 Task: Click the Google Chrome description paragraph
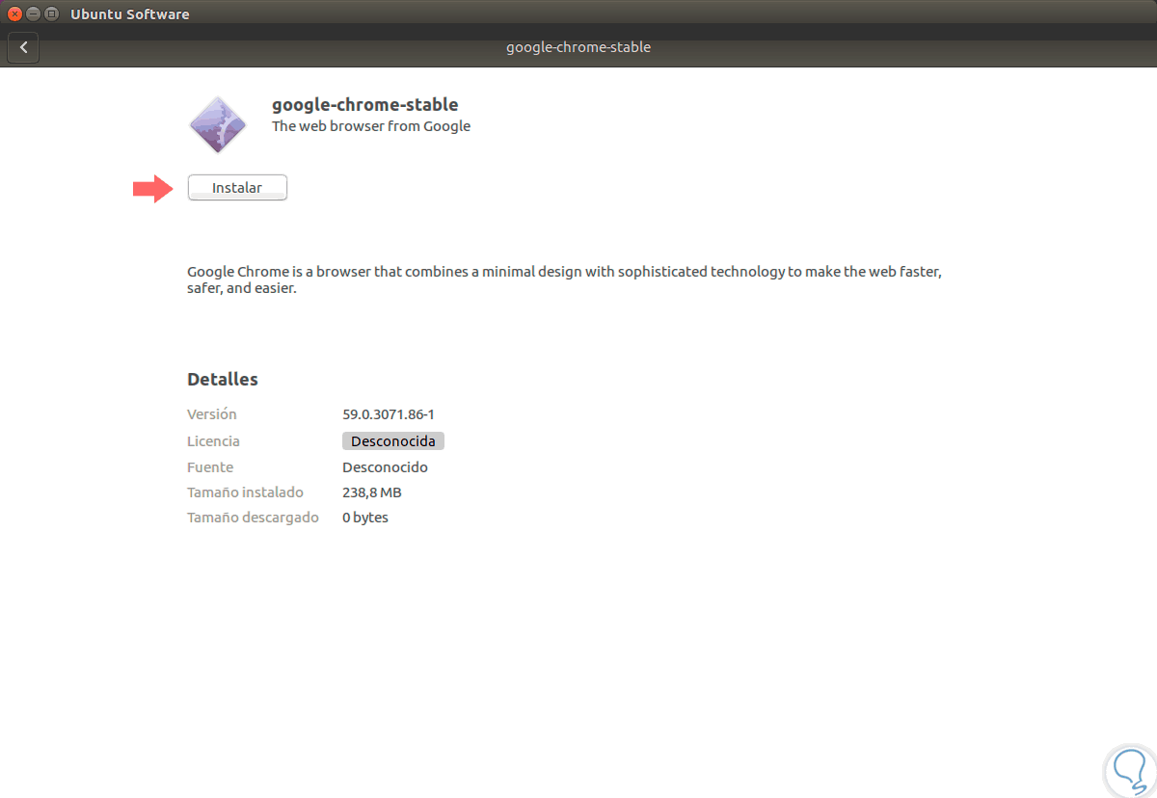pos(565,279)
